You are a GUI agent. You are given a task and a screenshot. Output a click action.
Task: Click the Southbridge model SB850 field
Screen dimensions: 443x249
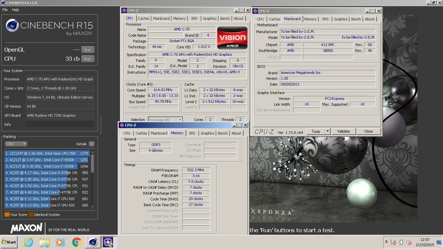point(328,51)
